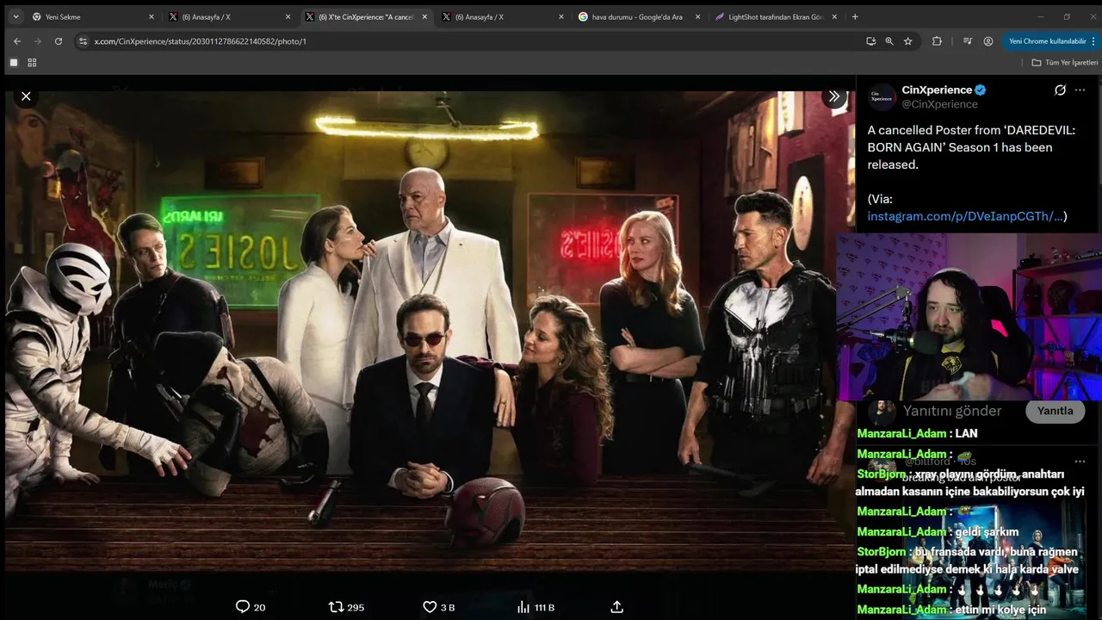Close the LightShot tab

pos(834,16)
